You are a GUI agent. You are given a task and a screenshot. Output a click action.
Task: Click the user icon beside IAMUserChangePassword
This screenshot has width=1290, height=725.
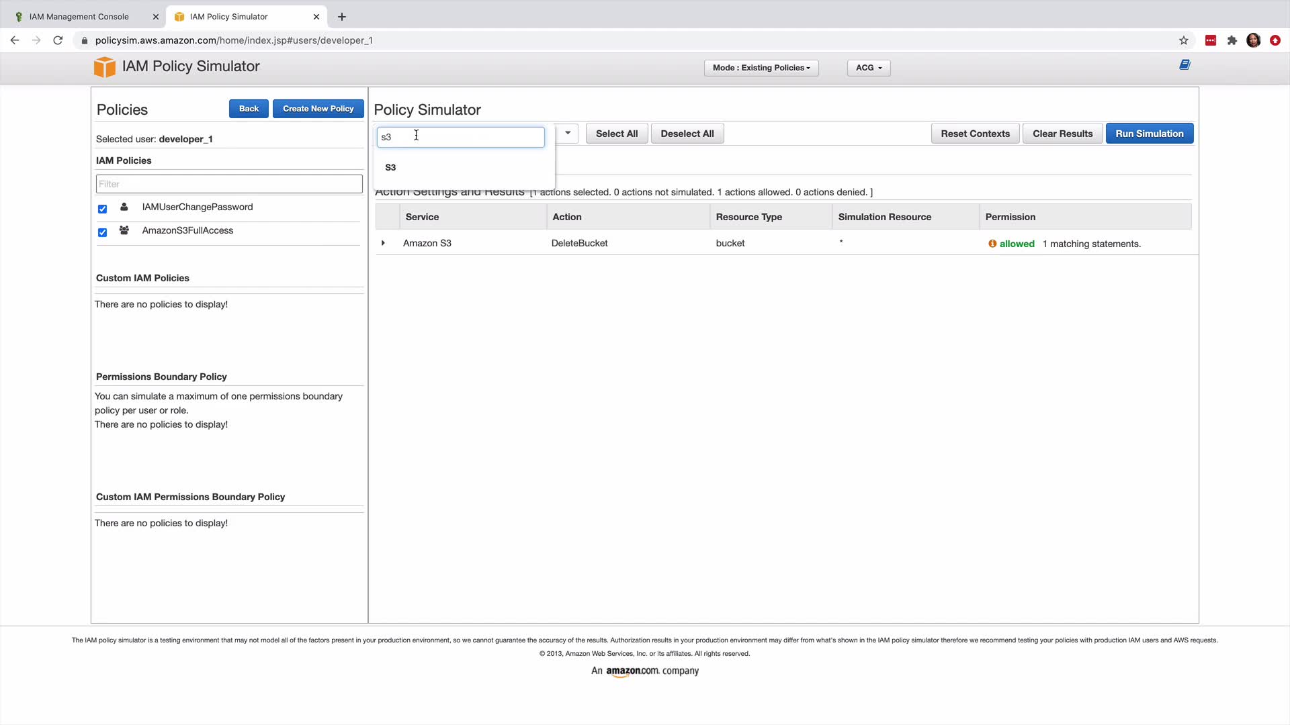tap(124, 207)
